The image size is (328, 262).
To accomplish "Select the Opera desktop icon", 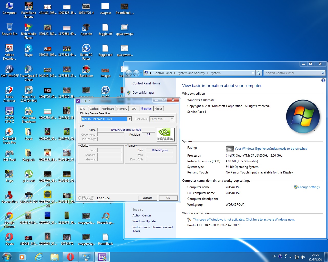I will click(x=9, y=239).
